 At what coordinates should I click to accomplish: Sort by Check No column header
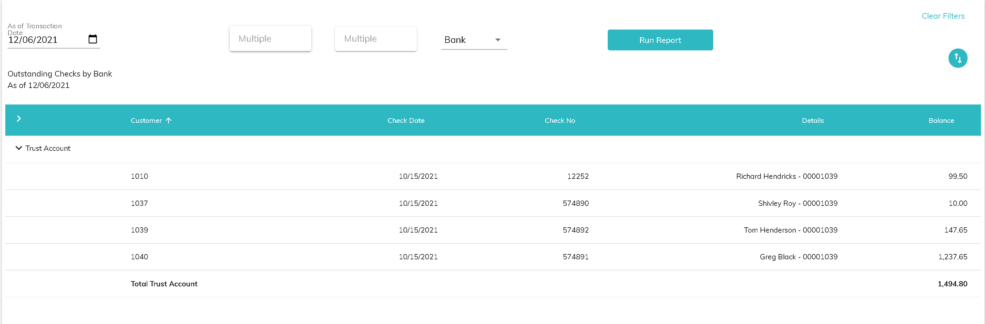(559, 120)
